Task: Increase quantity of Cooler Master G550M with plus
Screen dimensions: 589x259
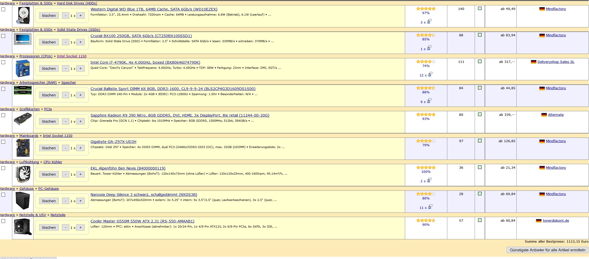Action: point(80,228)
